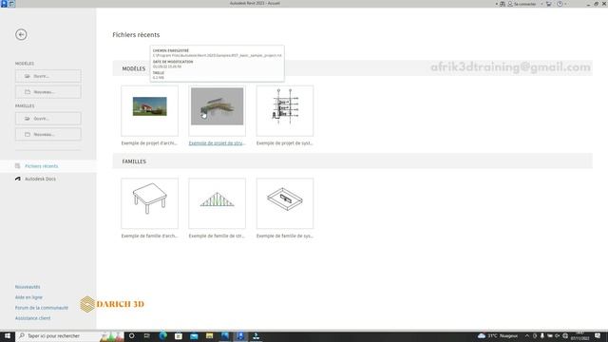The image size is (608, 342).
Task: Click Ouvrir under Modèles
Action: point(48,76)
